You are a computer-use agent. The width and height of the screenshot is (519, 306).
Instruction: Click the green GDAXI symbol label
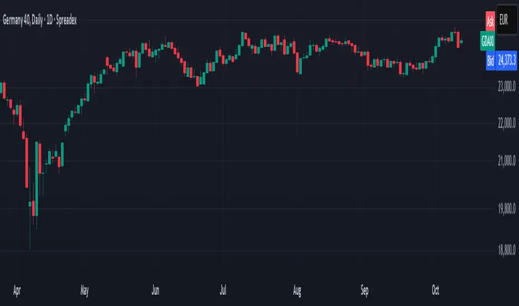[487, 41]
